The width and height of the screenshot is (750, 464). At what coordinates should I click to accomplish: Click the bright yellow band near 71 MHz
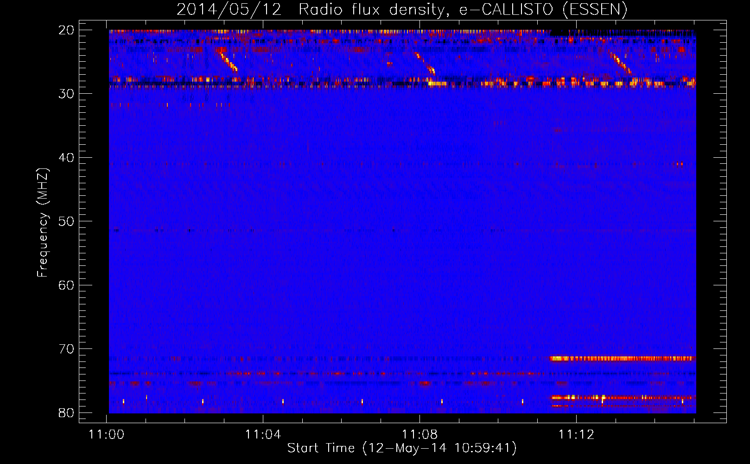(623, 358)
